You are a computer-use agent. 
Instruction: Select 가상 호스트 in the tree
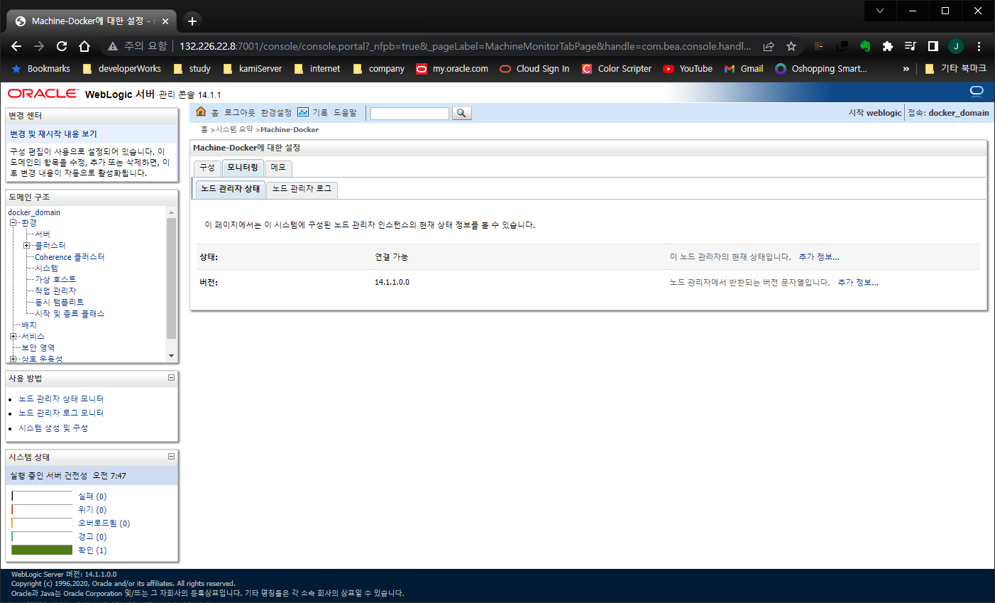[x=55, y=280]
